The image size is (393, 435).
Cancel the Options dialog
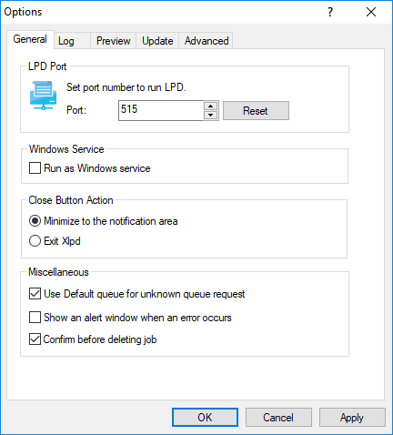(278, 418)
